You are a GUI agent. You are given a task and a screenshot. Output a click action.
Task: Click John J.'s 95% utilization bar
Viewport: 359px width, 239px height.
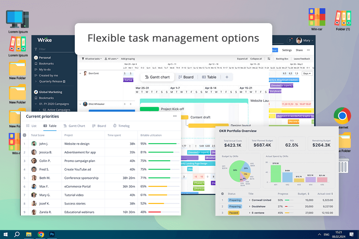(164, 144)
